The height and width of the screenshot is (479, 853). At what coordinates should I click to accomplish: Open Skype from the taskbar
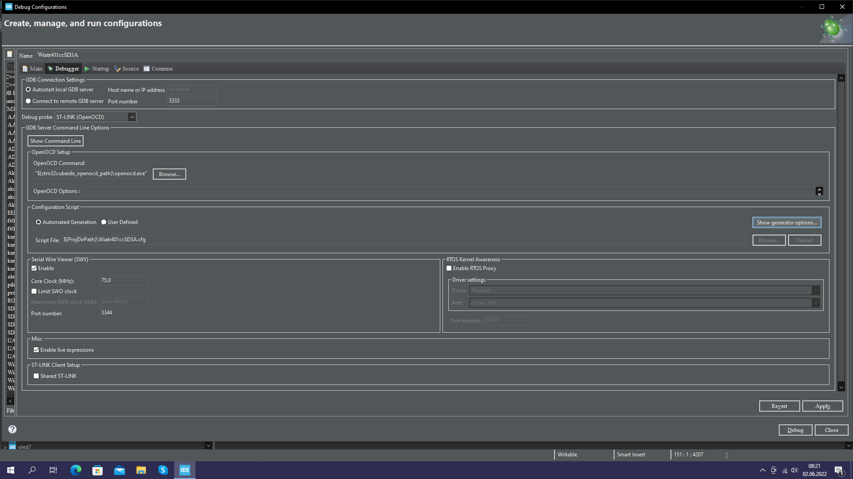click(163, 470)
